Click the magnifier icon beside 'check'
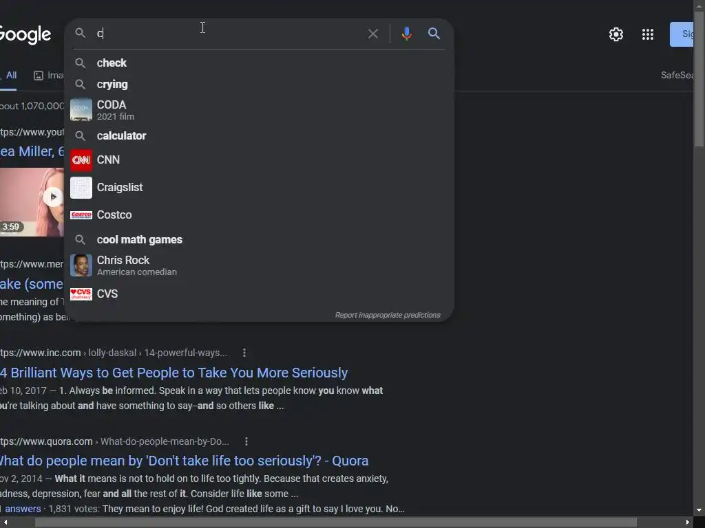Image resolution: width=705 pixels, height=528 pixels. (80, 63)
